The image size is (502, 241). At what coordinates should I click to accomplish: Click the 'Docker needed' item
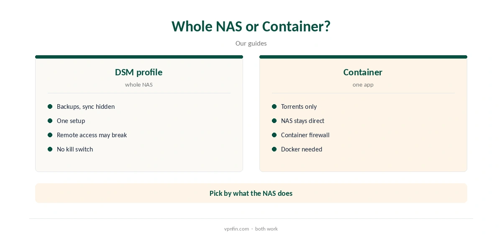click(302, 149)
